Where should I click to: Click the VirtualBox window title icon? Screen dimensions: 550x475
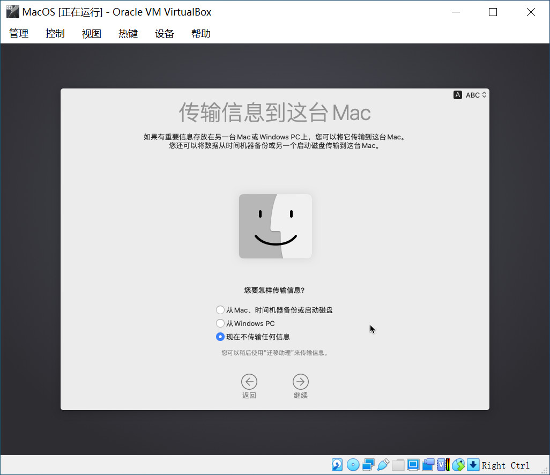click(13, 12)
